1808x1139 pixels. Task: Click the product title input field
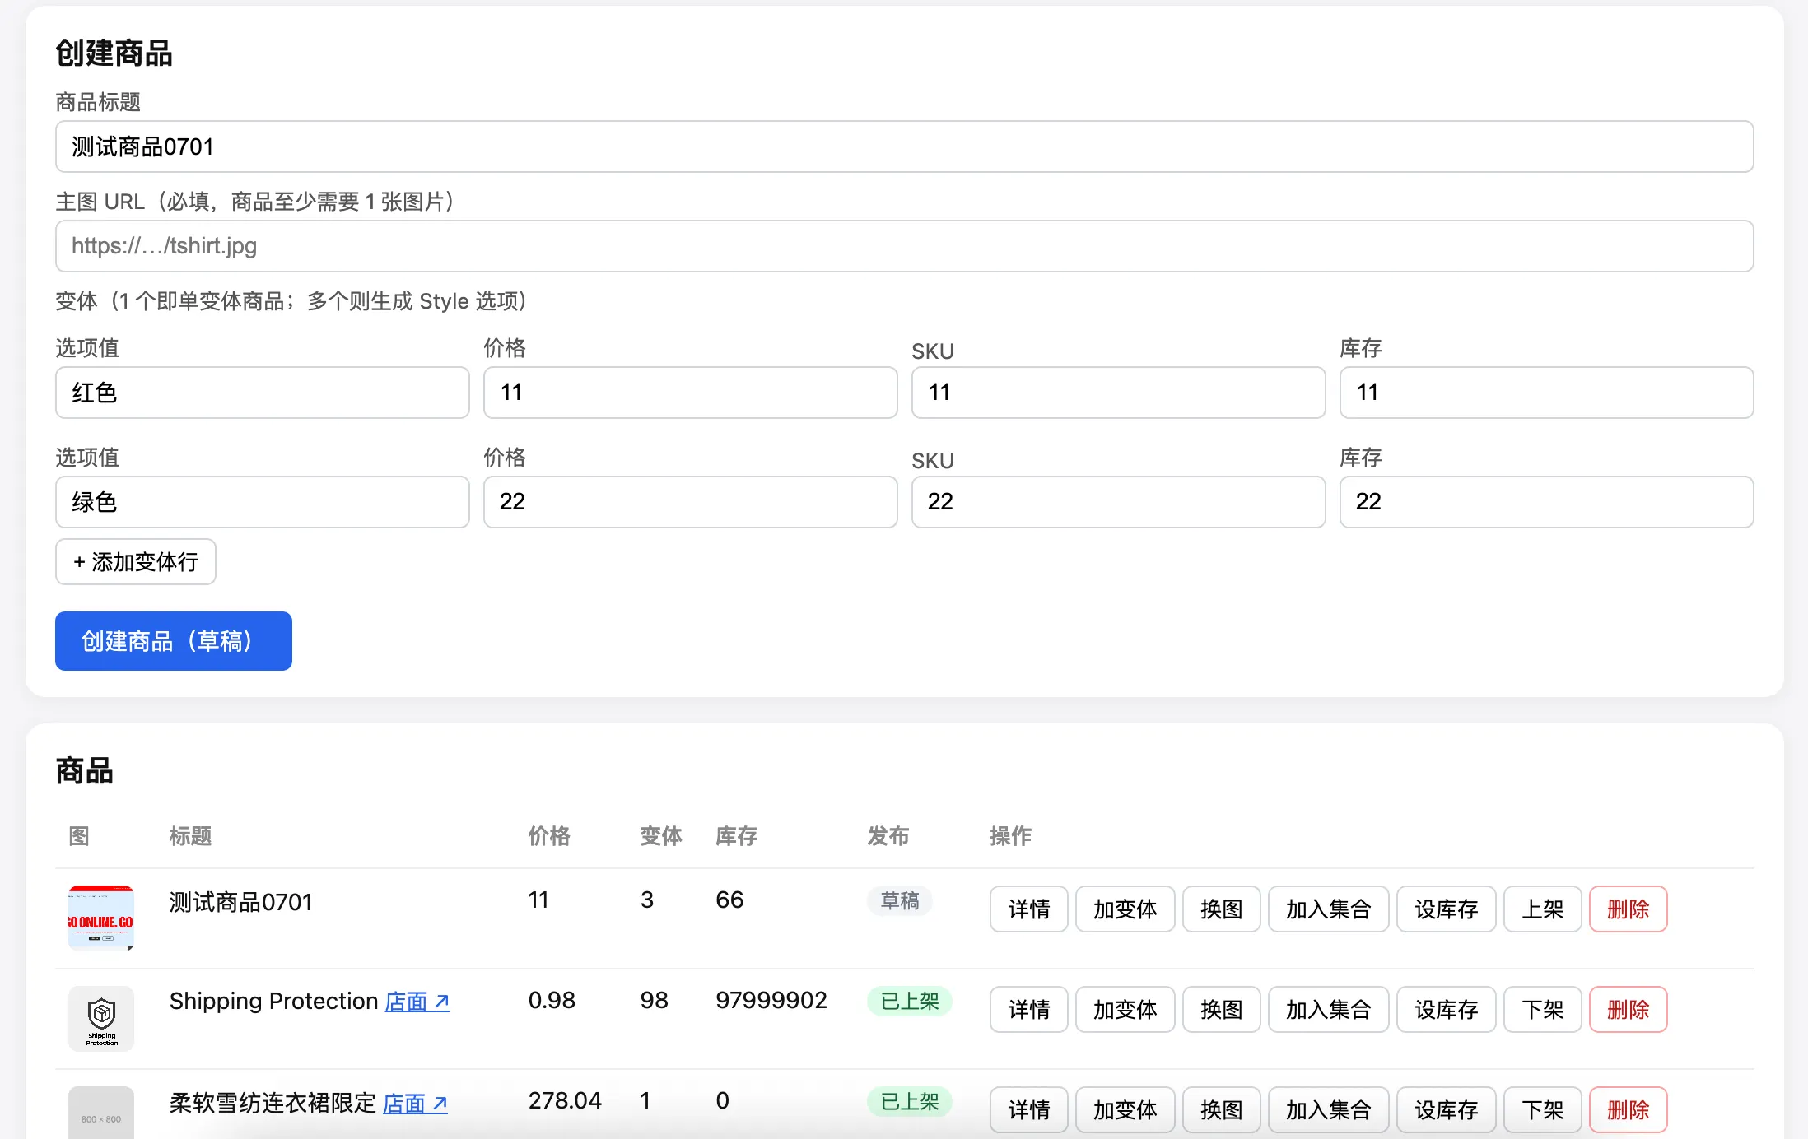click(904, 146)
